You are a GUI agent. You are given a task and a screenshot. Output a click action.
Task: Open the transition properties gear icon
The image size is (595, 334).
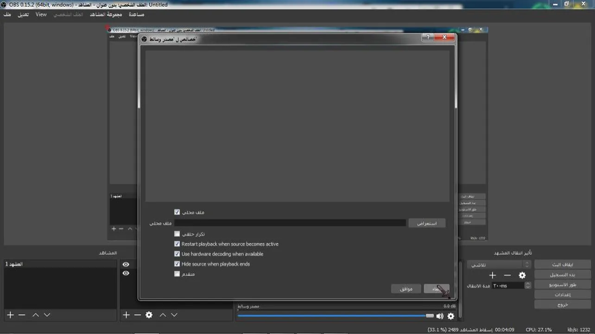(522, 276)
